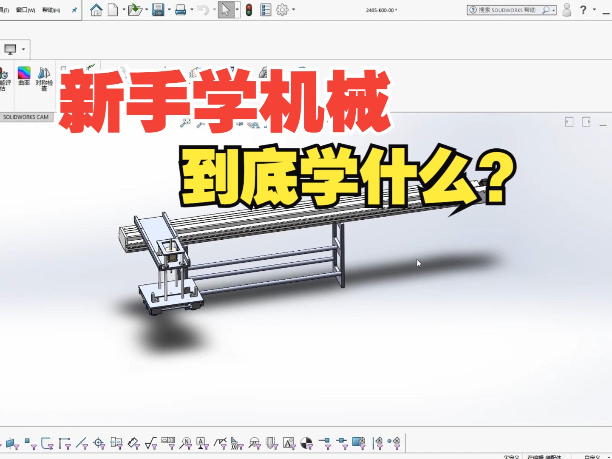Activate the Select arrow tool
Screen dimensions: 612x459
[x=226, y=10]
